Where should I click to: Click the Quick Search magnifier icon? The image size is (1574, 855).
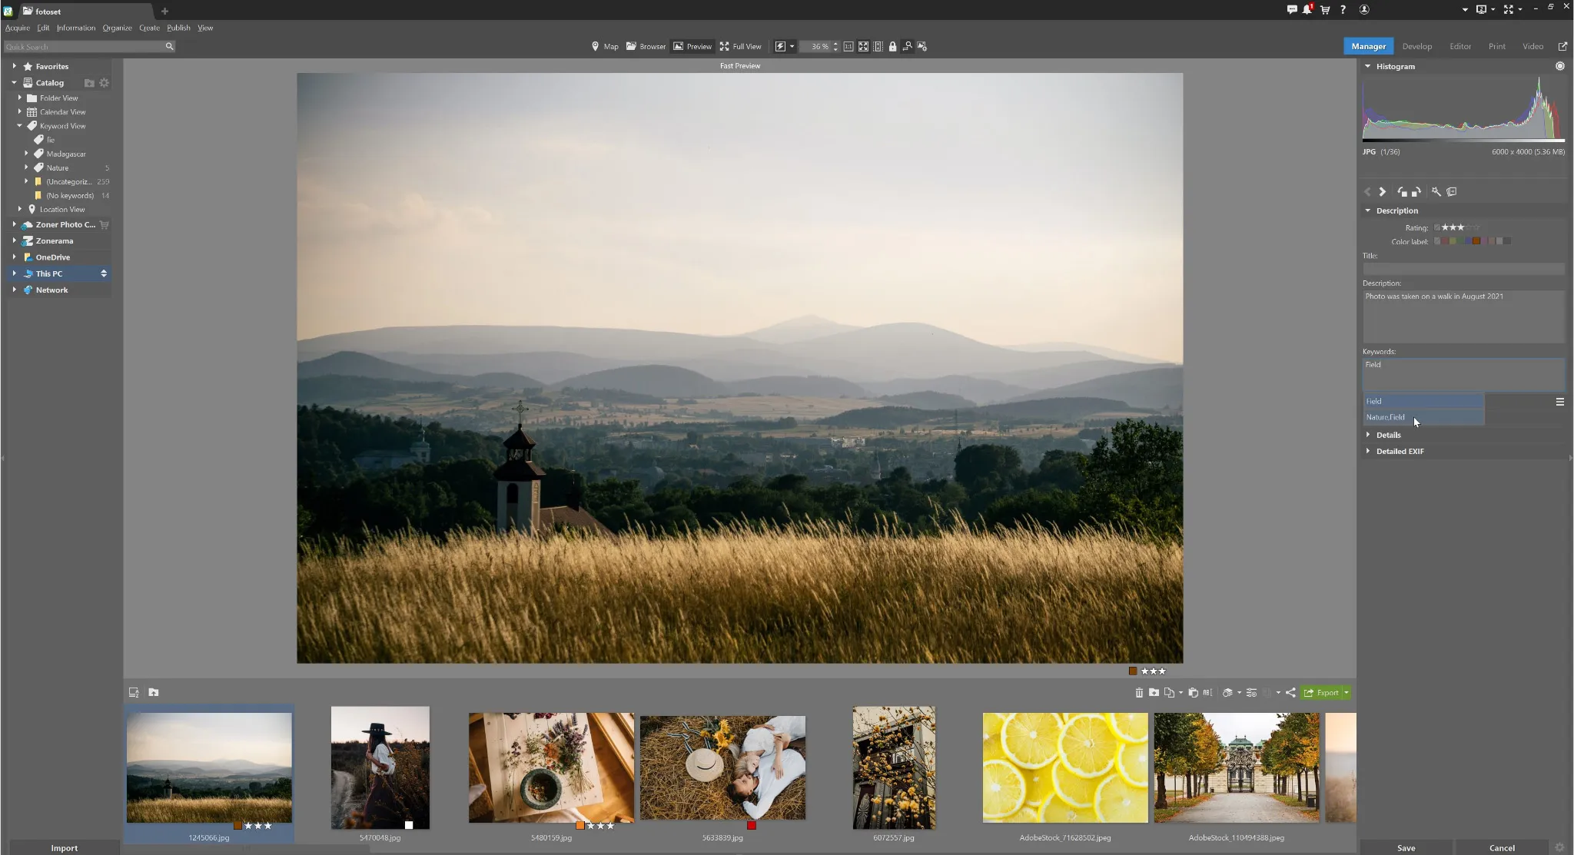coord(170,46)
